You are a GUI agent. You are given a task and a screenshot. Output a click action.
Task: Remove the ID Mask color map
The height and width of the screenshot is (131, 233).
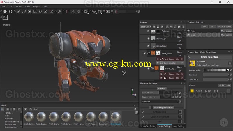click(x=230, y=63)
